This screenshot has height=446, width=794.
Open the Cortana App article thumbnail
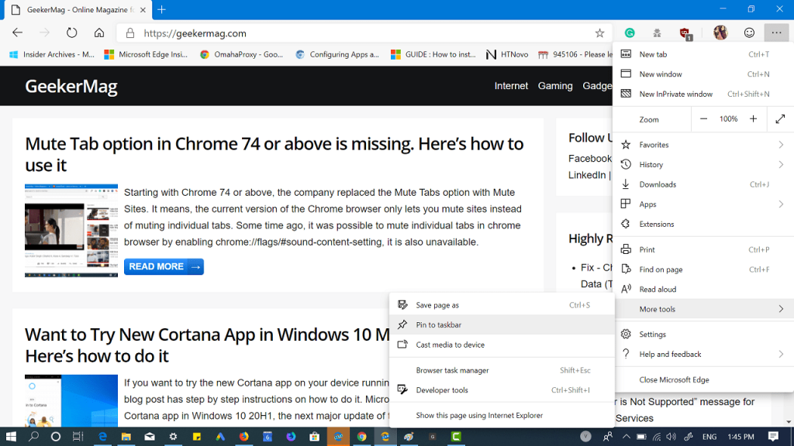[71, 401]
